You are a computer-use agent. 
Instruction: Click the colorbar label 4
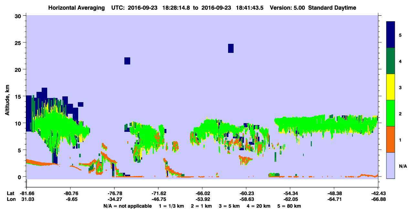coord(400,61)
